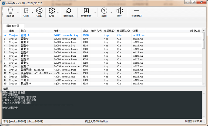
Task: Click 绕过大陆(Whitelist) status bar entry
Action: 96,121
